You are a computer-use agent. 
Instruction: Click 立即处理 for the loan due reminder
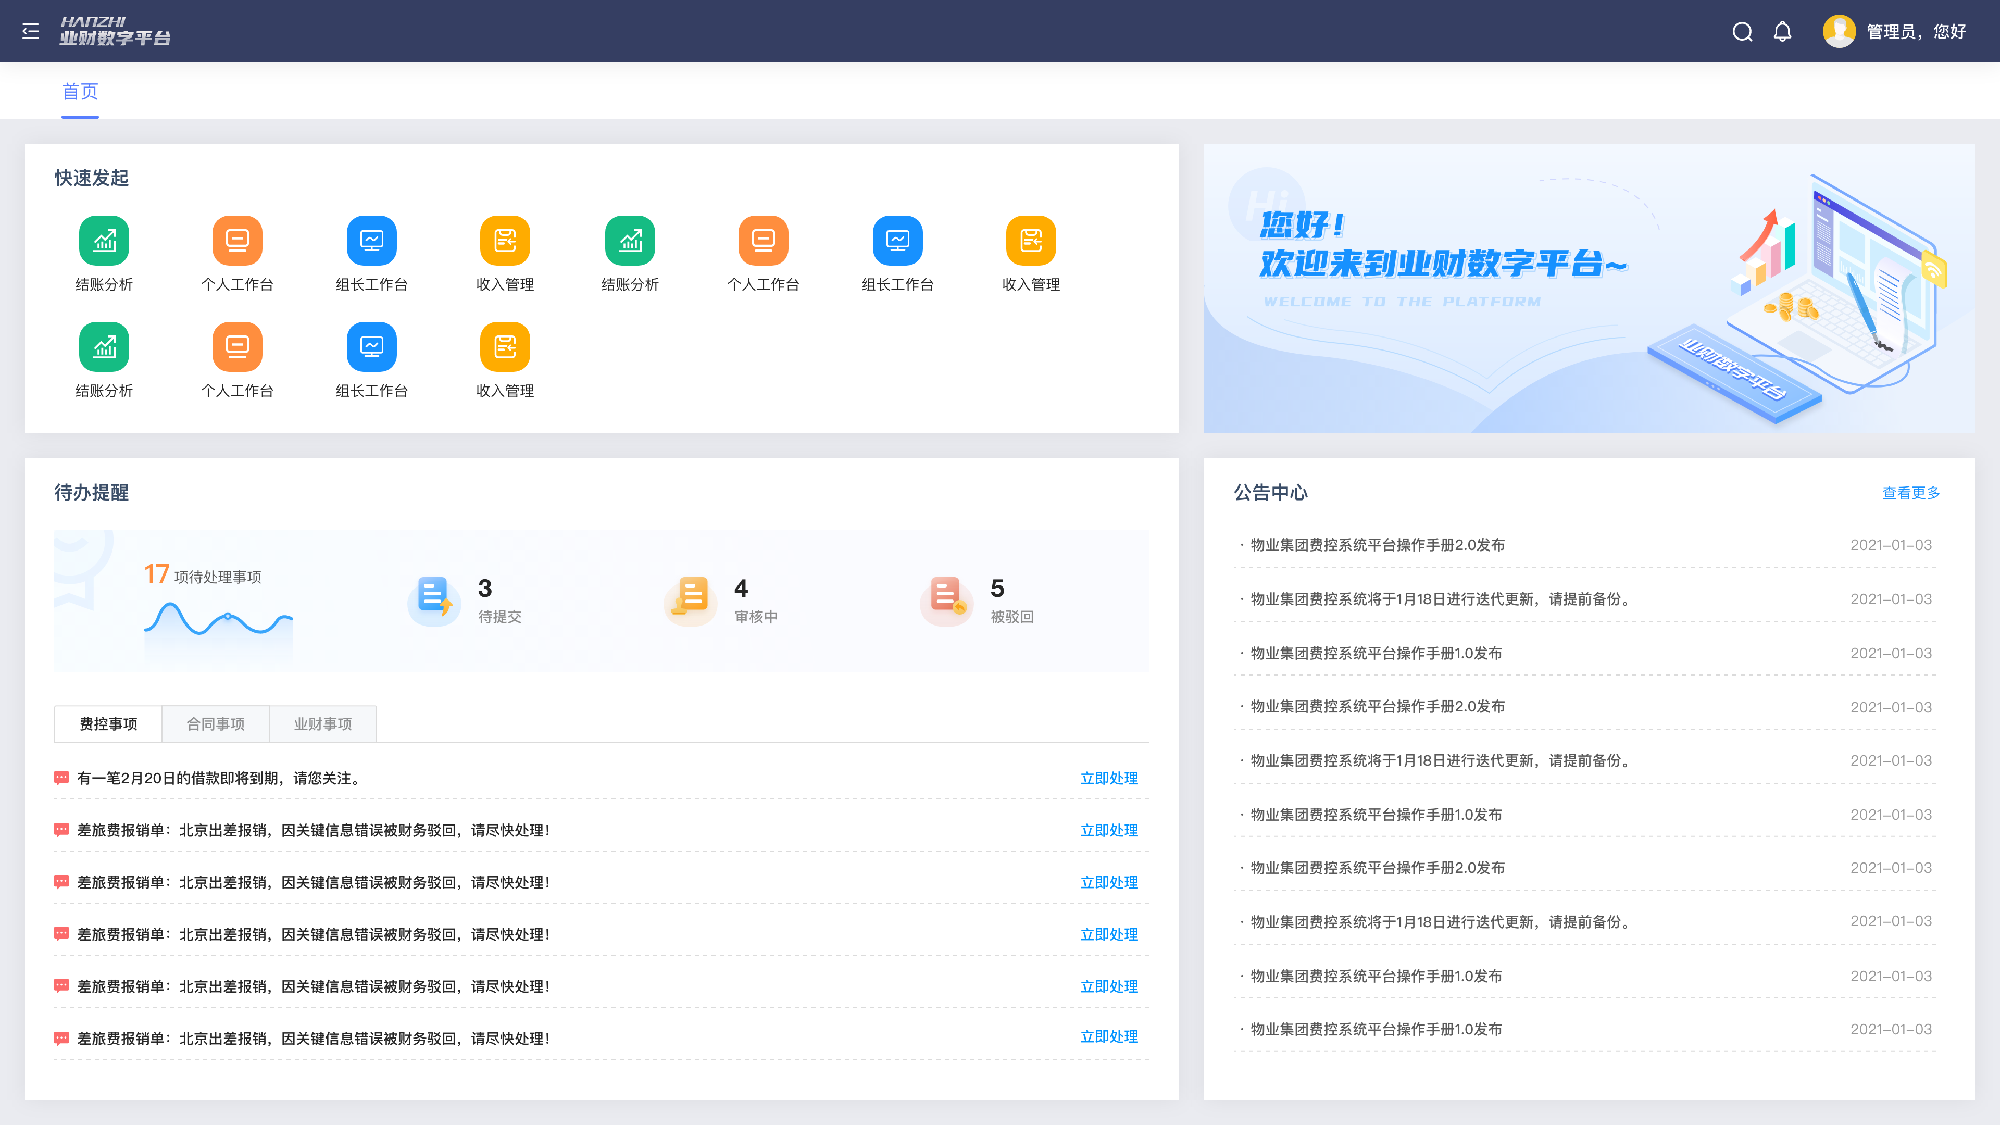[x=1109, y=778]
